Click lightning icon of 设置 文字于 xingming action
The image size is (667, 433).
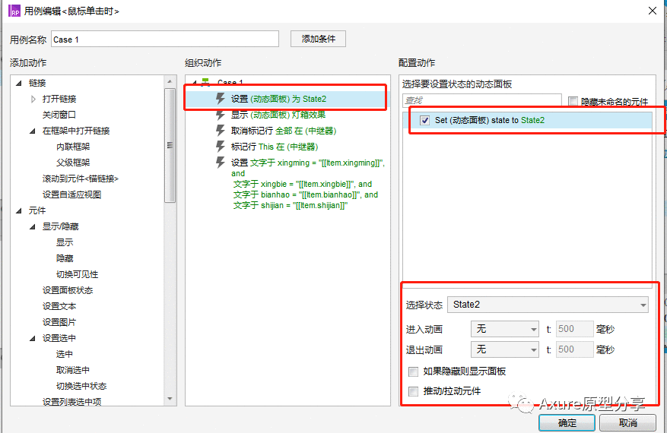(220, 163)
